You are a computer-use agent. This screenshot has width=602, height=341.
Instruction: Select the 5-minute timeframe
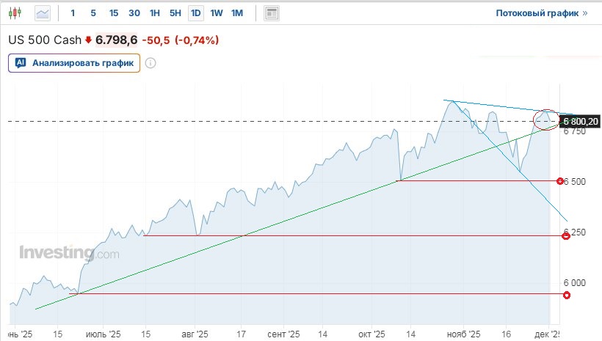(x=93, y=13)
